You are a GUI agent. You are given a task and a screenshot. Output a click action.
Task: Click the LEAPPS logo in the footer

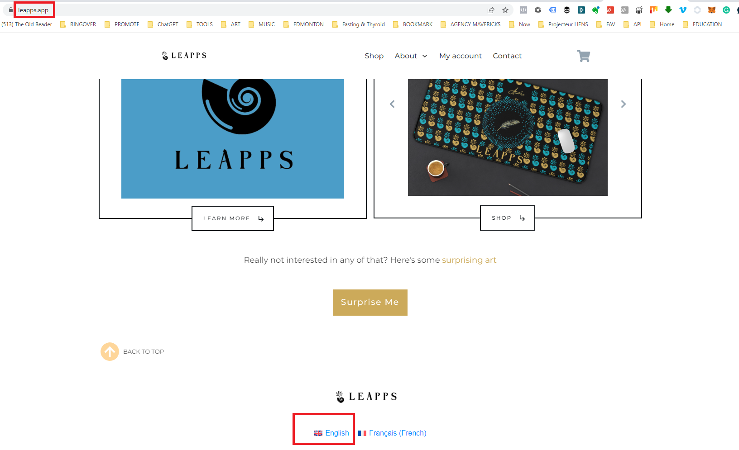coord(367,397)
